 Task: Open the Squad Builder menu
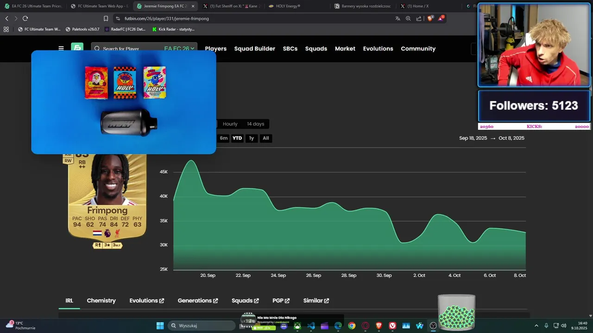point(255,49)
